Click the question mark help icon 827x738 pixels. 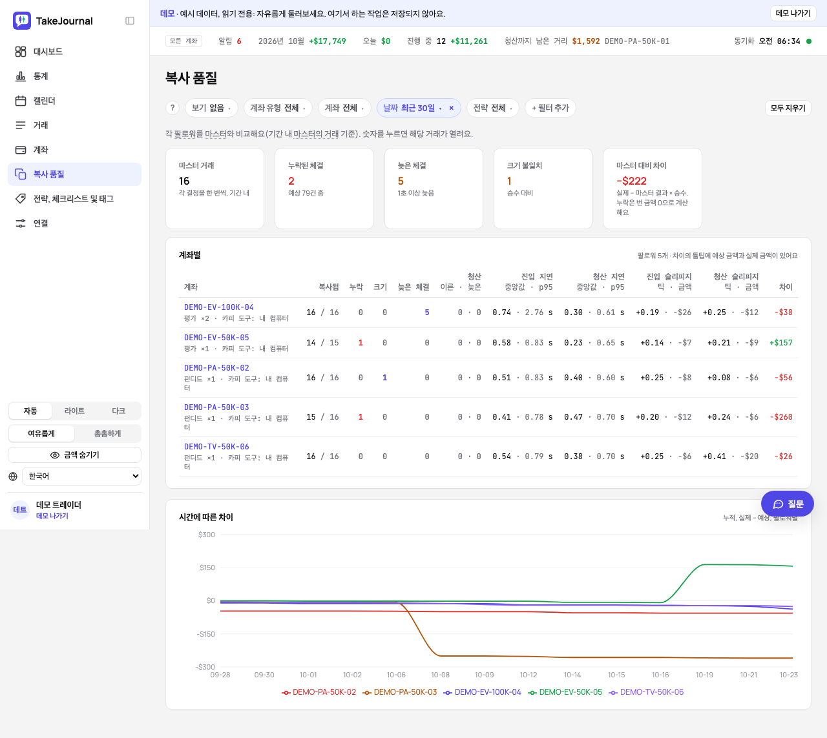[x=173, y=108]
